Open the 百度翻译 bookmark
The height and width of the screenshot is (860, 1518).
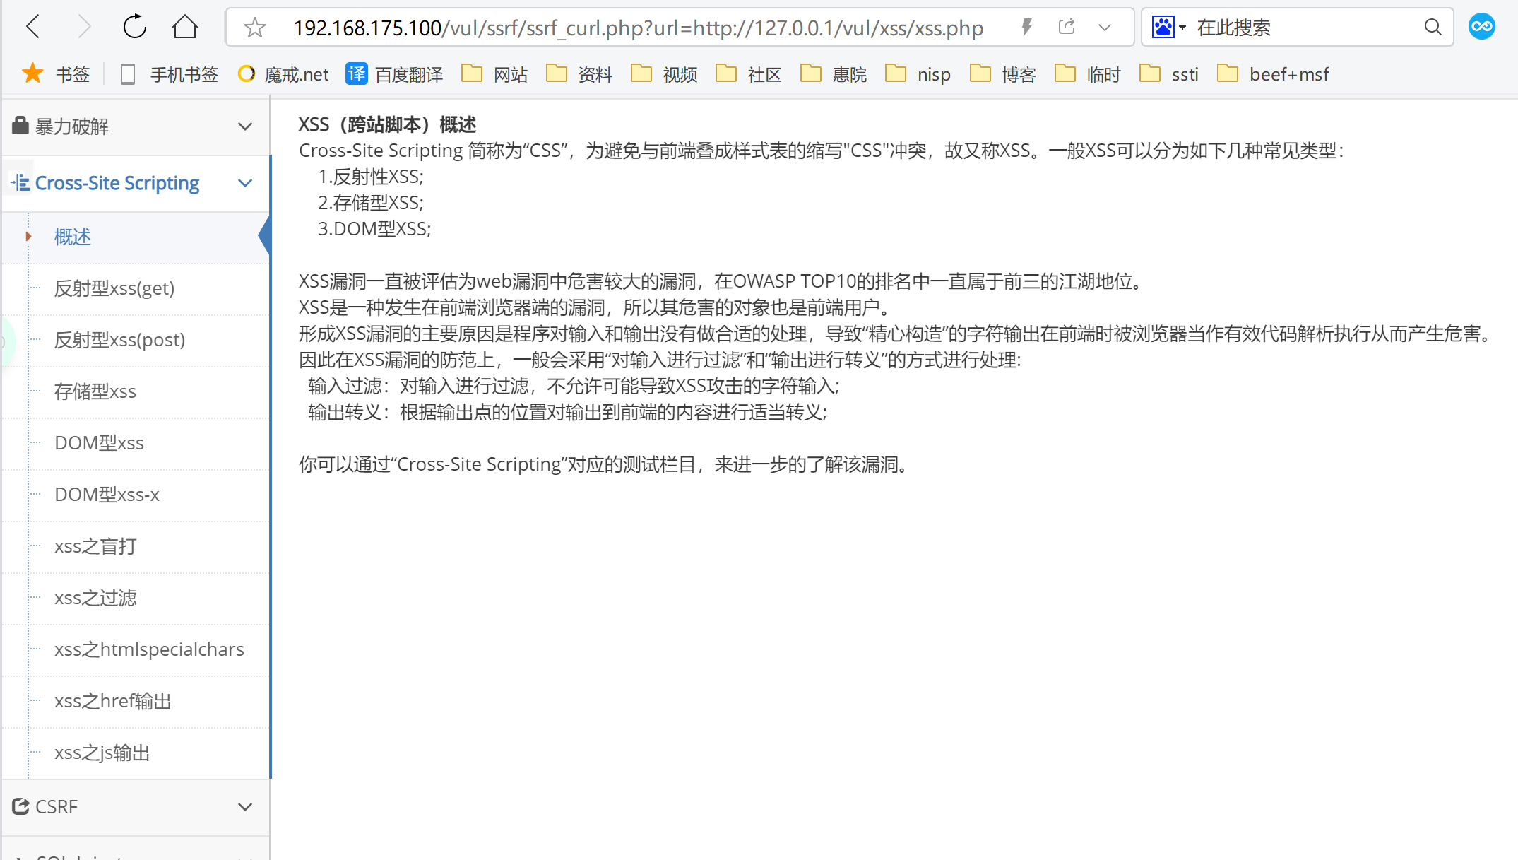[395, 74]
